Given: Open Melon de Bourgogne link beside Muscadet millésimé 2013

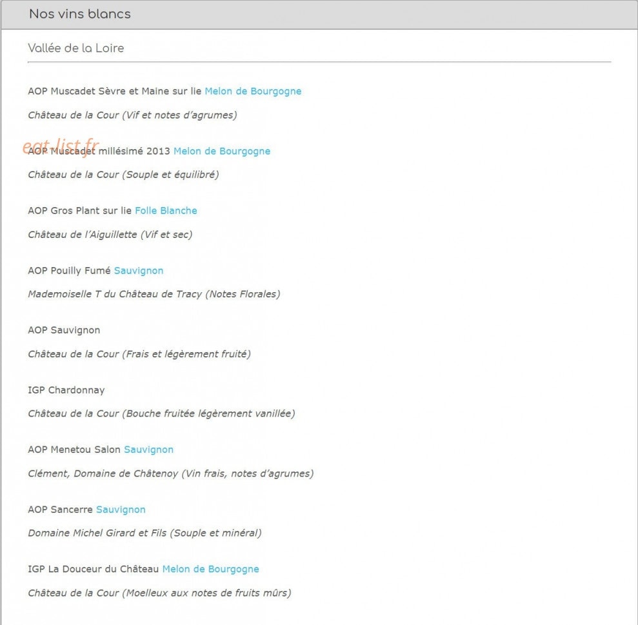Looking at the screenshot, I should (222, 151).
